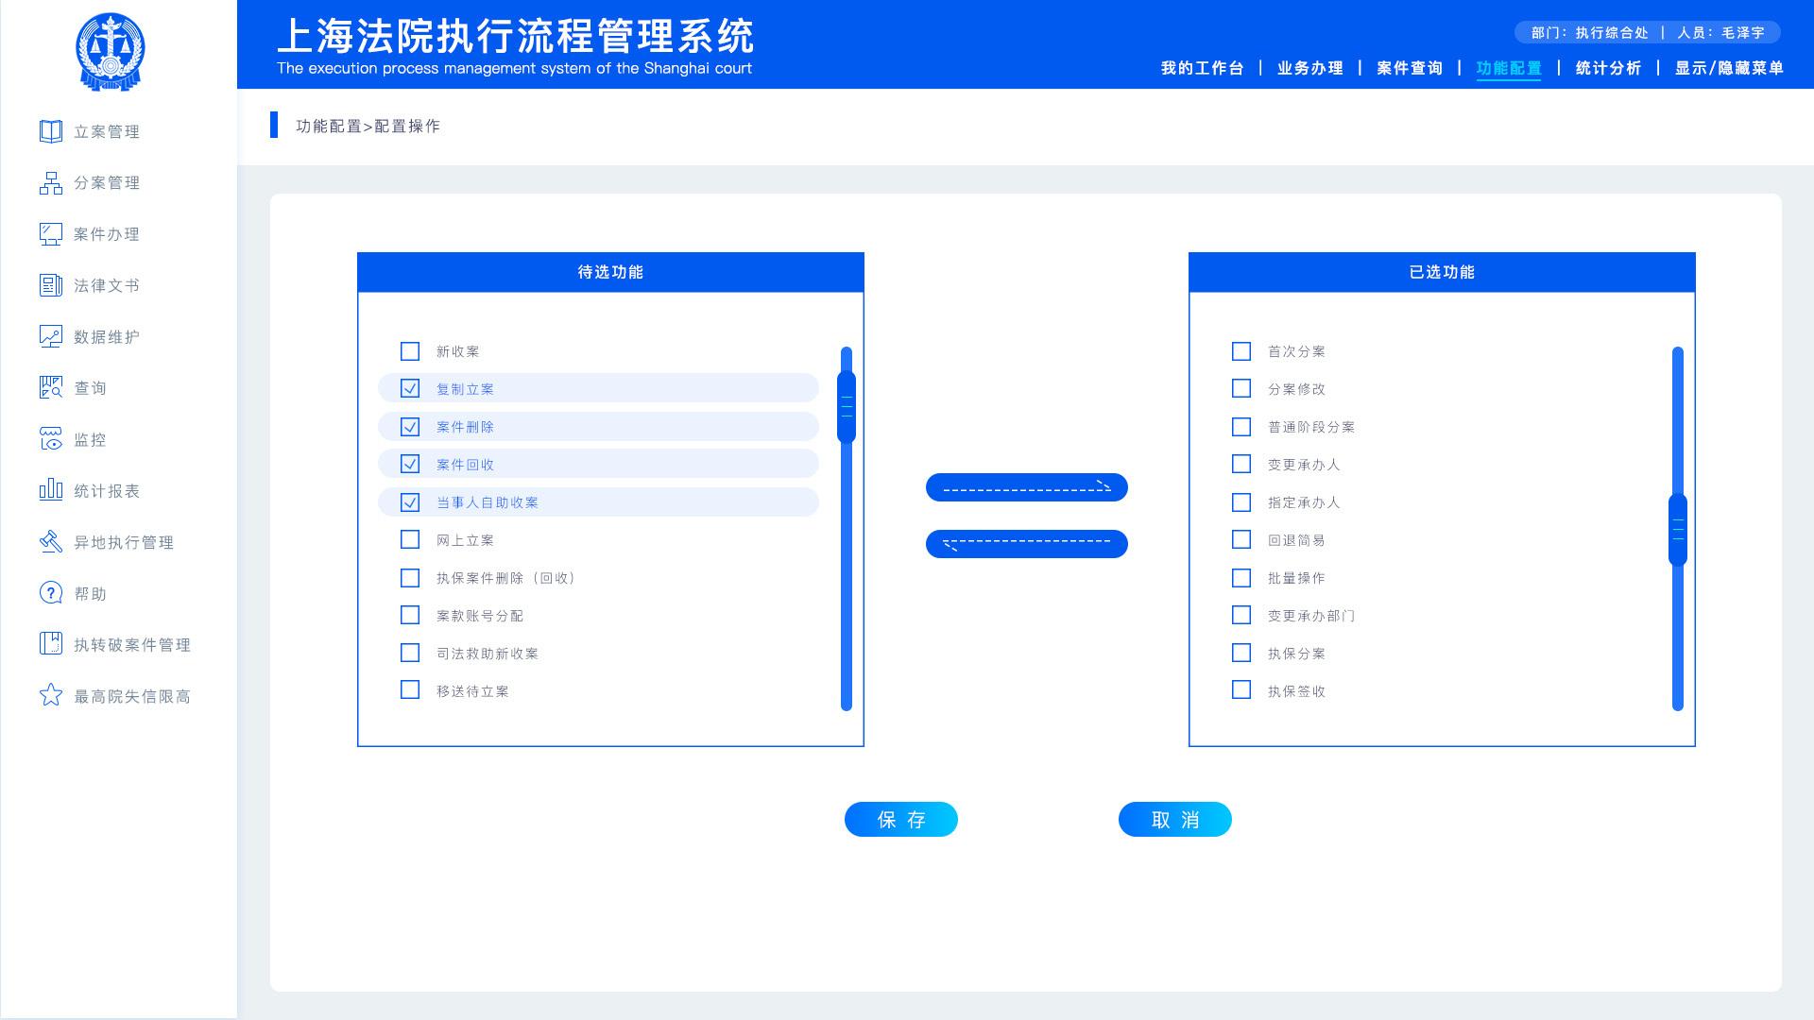Check the 新收案 checkbox

point(410,351)
